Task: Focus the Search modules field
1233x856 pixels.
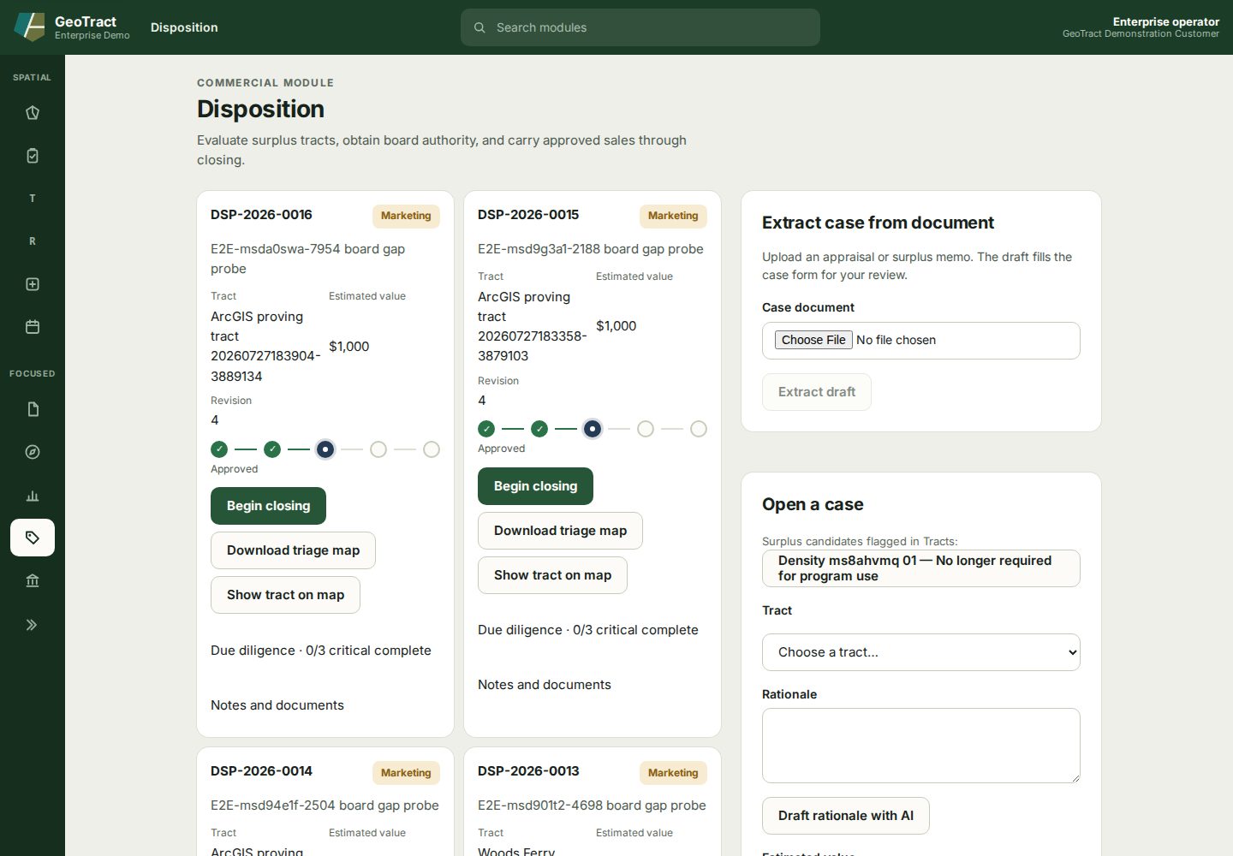Action: point(640,27)
